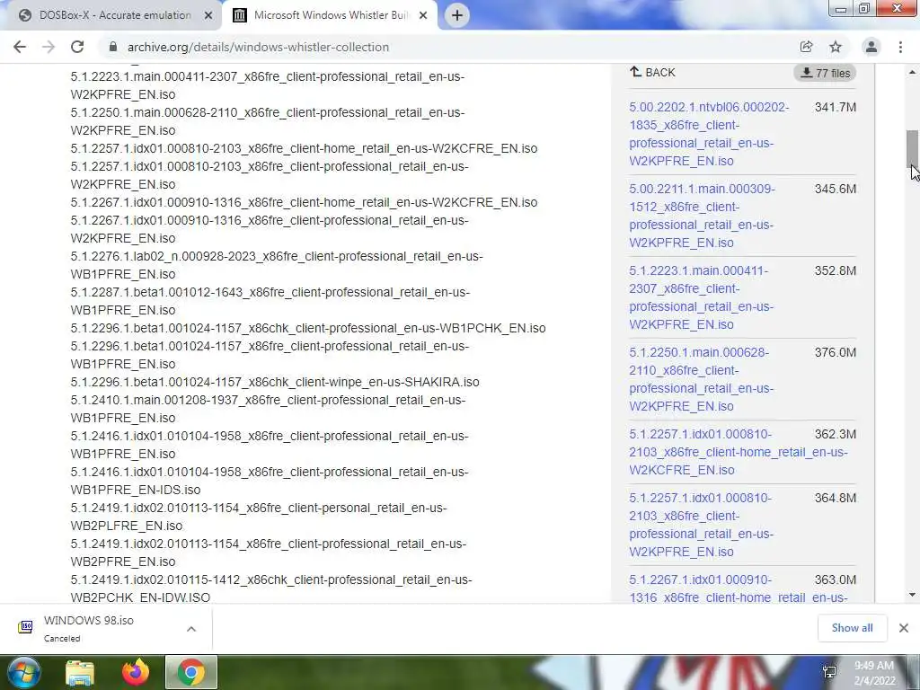Click the scrollbar up arrow
This screenshot has height=690, width=920.
912,72
